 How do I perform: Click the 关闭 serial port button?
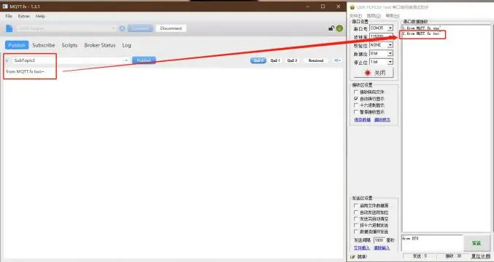[x=374, y=73]
